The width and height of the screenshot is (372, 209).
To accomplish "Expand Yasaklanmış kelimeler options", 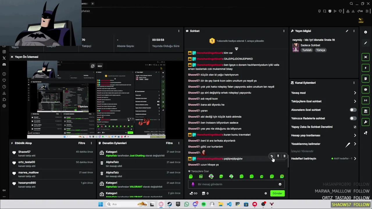I will pos(355,144).
